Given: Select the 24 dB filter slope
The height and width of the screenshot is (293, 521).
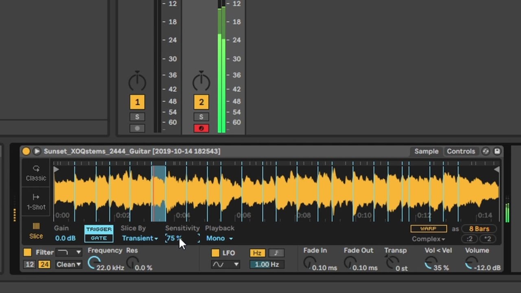Looking at the screenshot, I should pos(44,265).
